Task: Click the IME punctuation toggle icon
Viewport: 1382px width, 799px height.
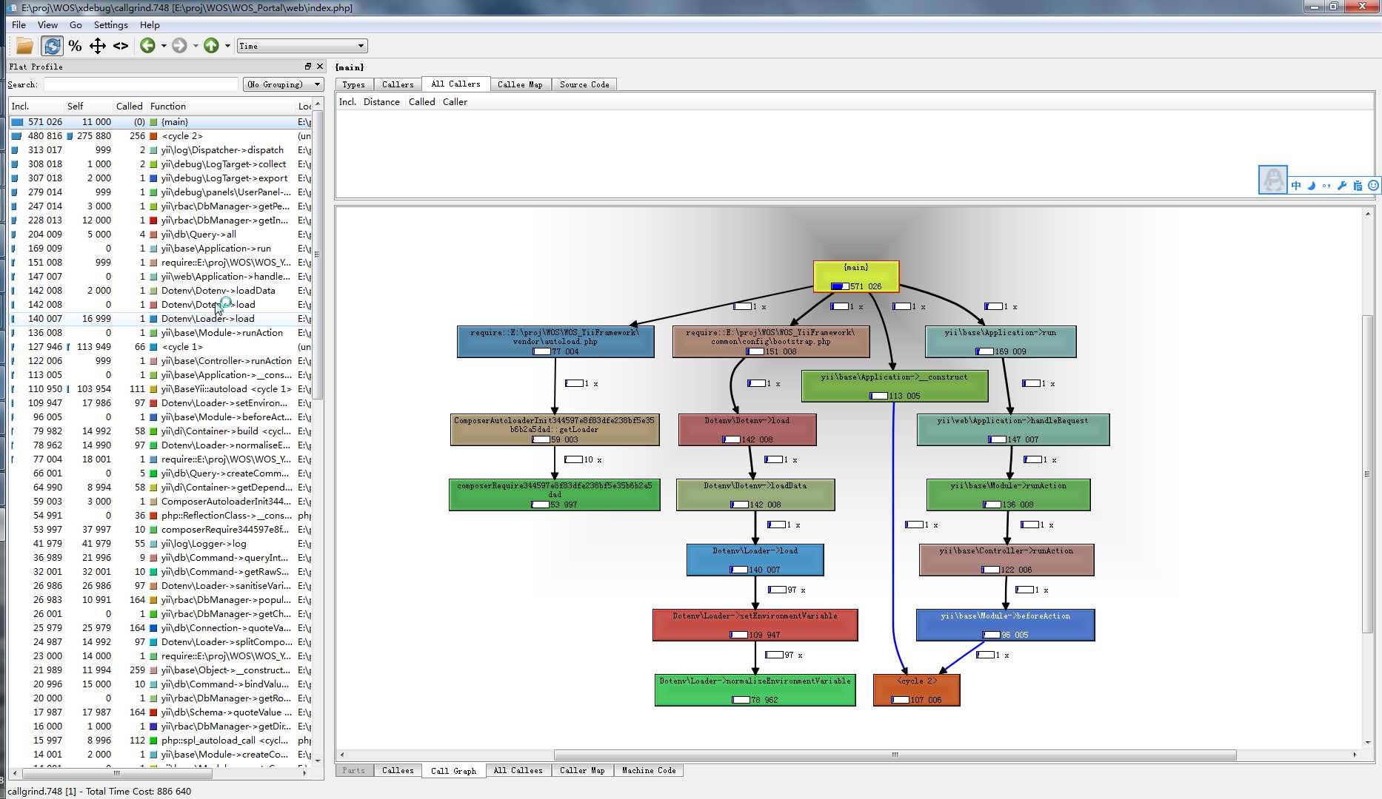Action: point(1326,186)
